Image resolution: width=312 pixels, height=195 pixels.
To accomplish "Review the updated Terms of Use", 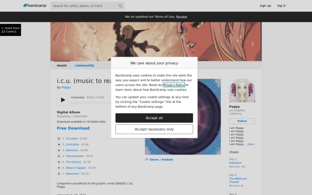I will 181,17.
